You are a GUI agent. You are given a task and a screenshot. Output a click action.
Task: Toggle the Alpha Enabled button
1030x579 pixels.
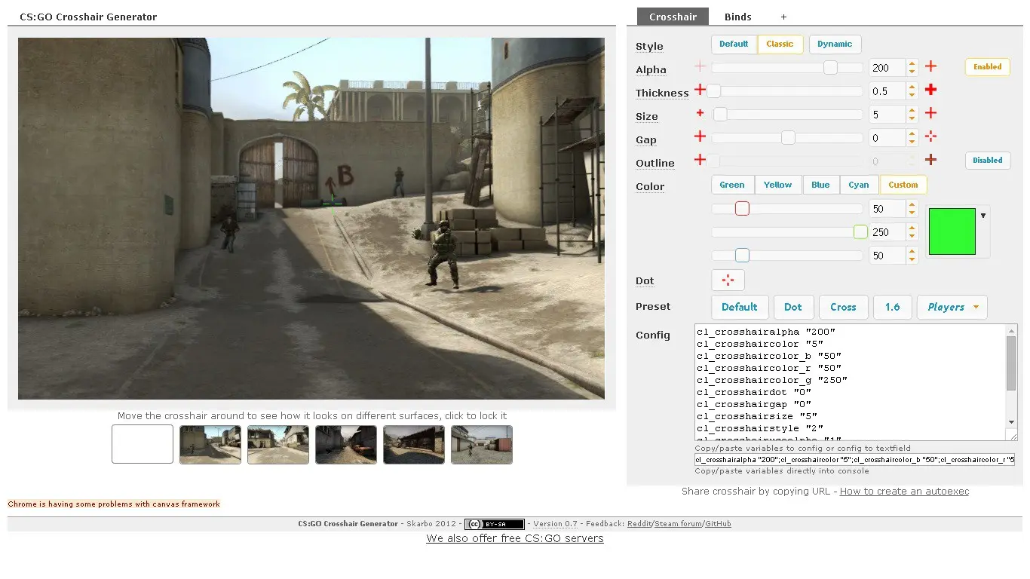[987, 67]
